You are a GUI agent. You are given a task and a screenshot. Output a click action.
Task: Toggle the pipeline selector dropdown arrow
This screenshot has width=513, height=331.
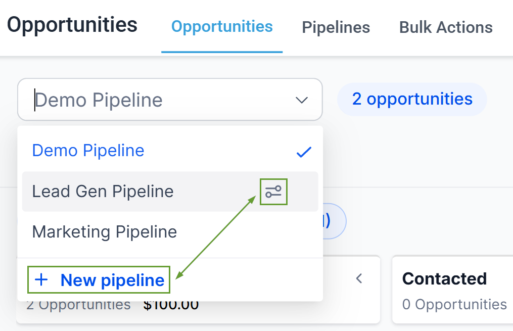(x=301, y=100)
